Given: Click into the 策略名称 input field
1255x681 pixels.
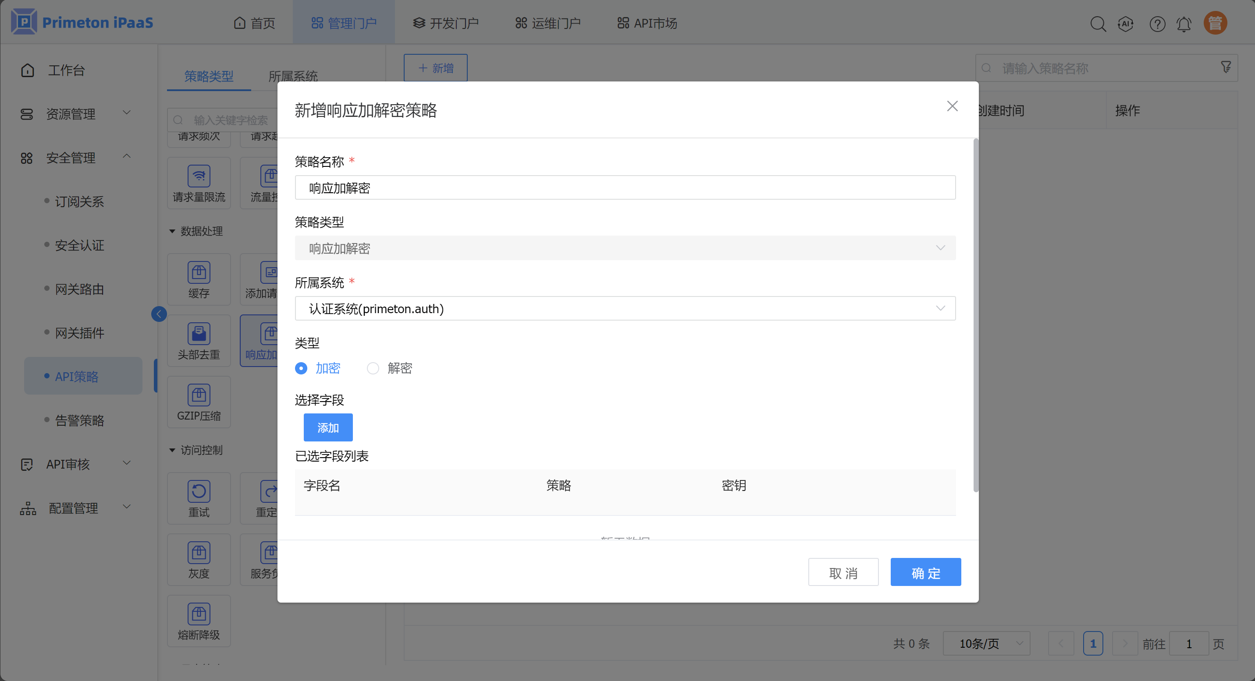Looking at the screenshot, I should point(625,188).
